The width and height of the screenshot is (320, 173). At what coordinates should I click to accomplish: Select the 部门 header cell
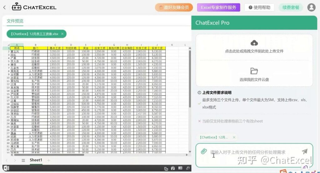point(36,48)
